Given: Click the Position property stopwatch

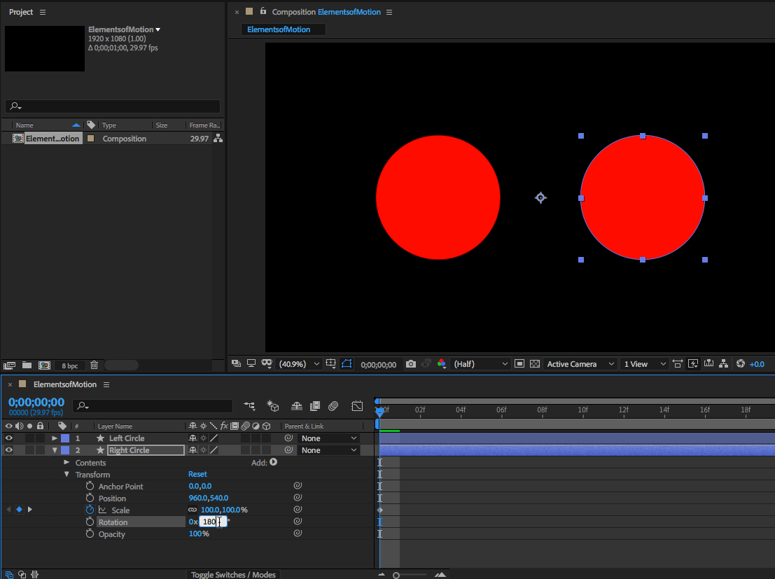Looking at the screenshot, I should tap(90, 498).
